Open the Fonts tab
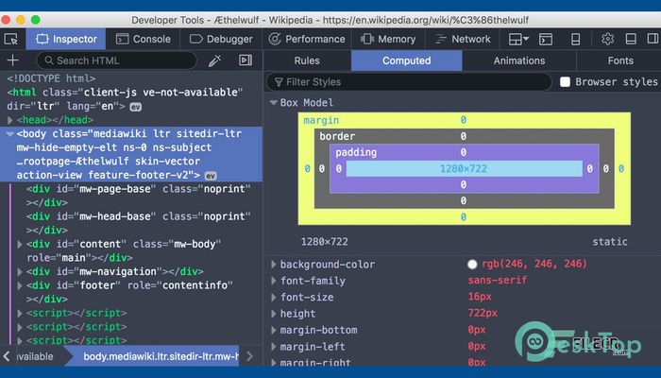Viewport: 661px width, 378px height. click(x=620, y=60)
